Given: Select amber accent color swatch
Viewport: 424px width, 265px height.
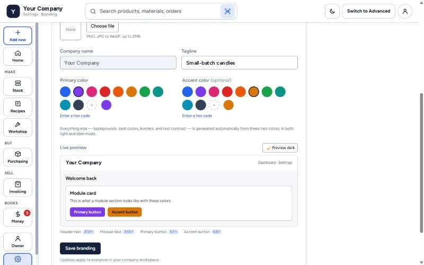Looking at the screenshot, I should click(254, 92).
